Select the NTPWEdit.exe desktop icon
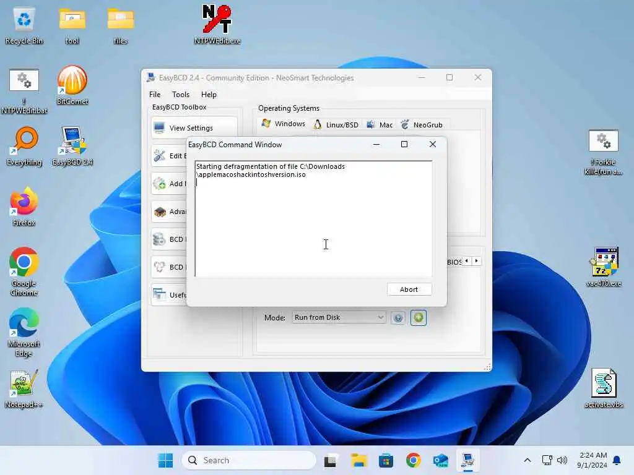Screen dimensions: 634x475 tap(217, 24)
